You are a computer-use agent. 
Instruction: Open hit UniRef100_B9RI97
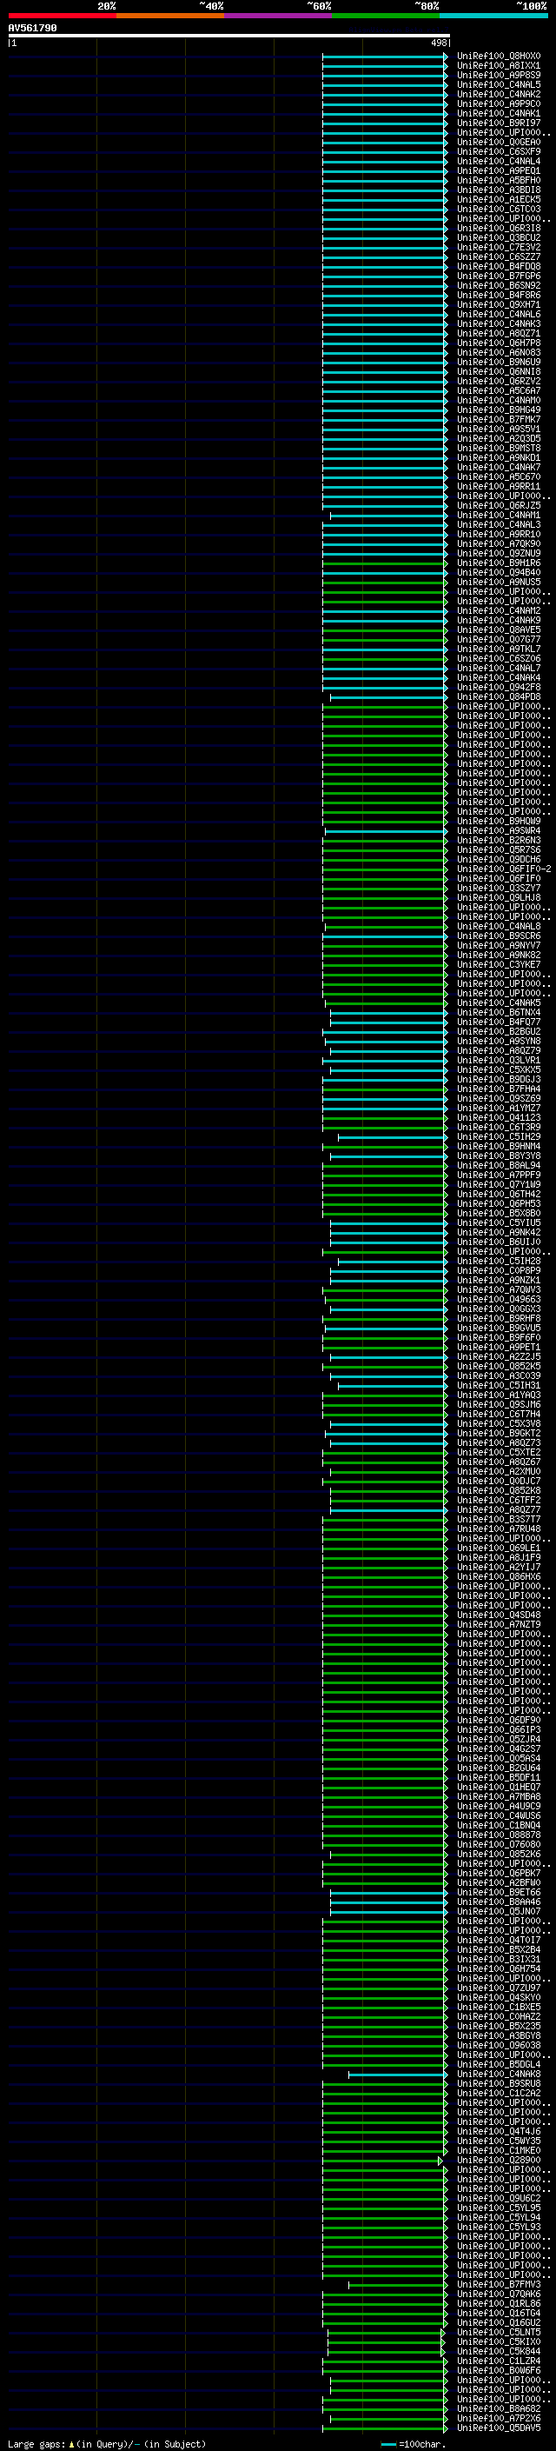[x=498, y=123]
